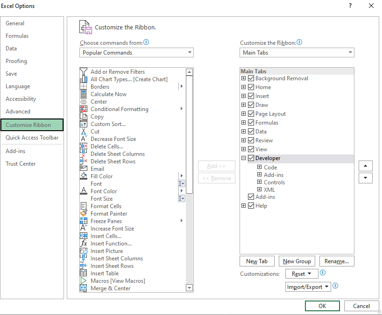
Task: Open the Import/Export dropdown
Action: point(308,287)
